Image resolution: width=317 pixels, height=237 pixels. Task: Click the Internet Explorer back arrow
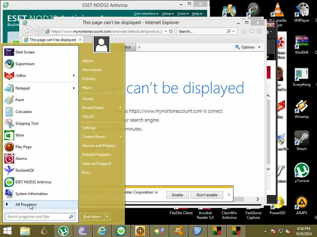coord(28,31)
